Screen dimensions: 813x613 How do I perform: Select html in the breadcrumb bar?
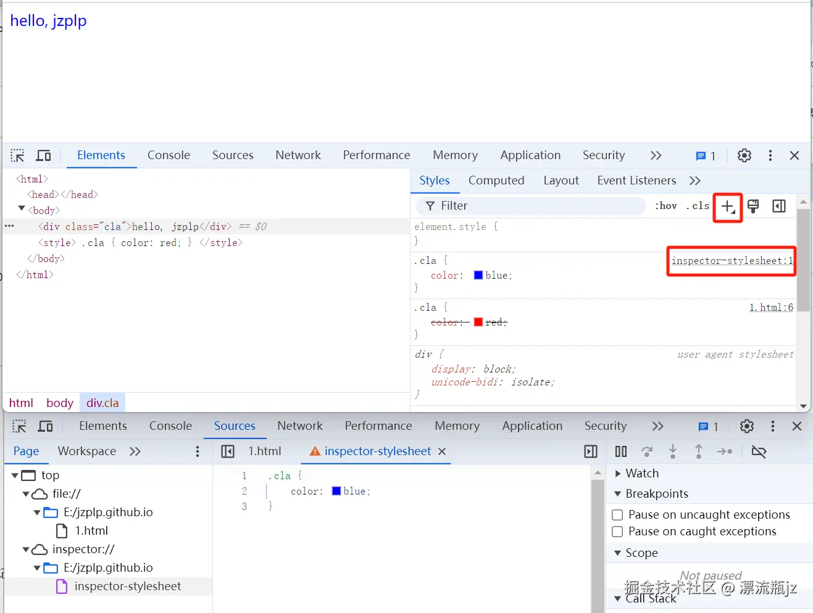coord(21,403)
